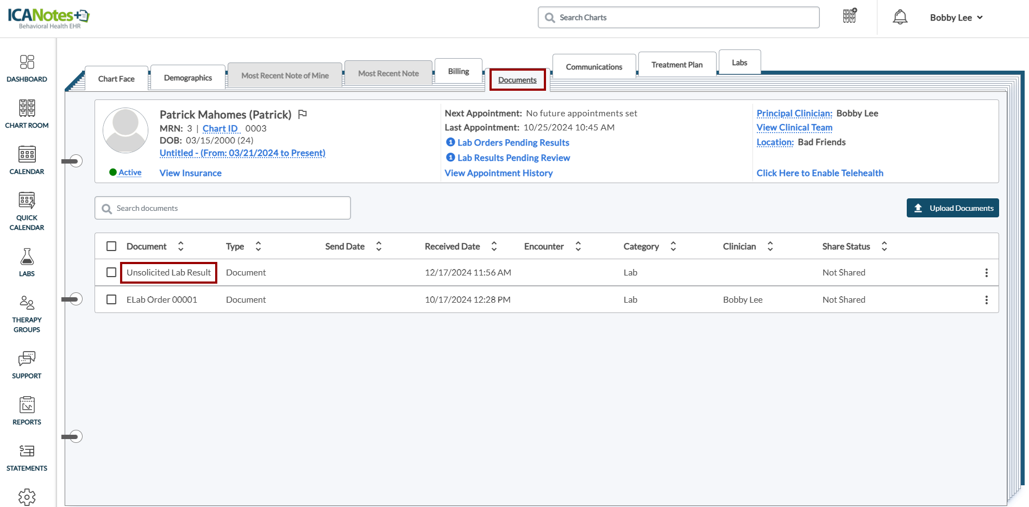Tick the select-all documents checkbox

111,246
